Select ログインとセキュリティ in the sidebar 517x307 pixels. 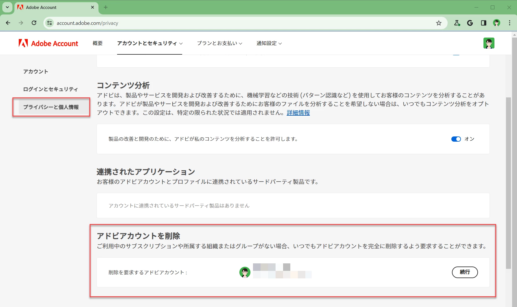pos(51,89)
